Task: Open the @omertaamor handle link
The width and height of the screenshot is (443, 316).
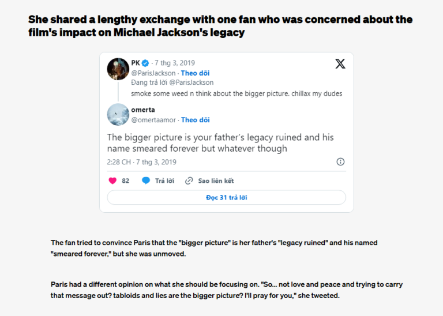Action: 153,120
